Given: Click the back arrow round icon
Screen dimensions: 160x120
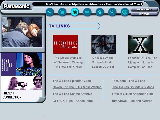Looking at the screenshot, I should tap(50, 12).
